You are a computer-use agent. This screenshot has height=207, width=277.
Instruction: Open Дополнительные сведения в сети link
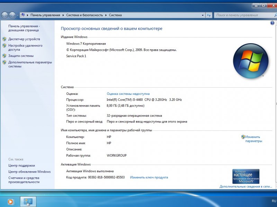pos(246,187)
